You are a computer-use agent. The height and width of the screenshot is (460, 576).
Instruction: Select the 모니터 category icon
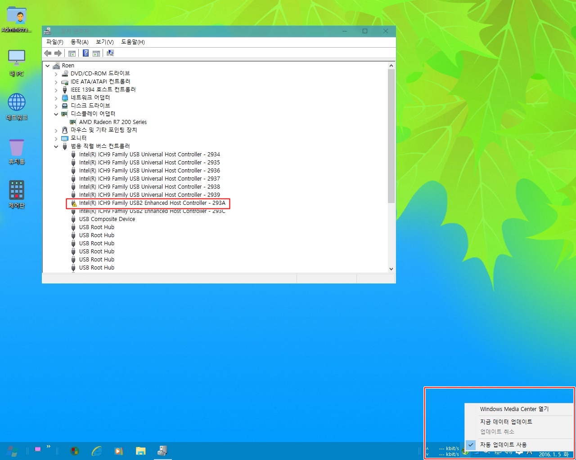pyautogui.click(x=65, y=138)
